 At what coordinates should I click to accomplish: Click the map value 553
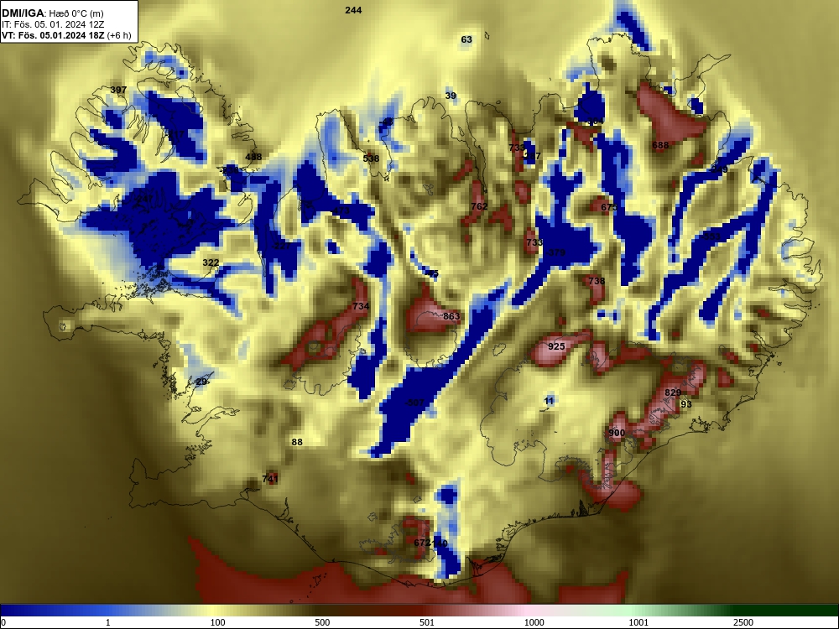[x=711, y=236]
